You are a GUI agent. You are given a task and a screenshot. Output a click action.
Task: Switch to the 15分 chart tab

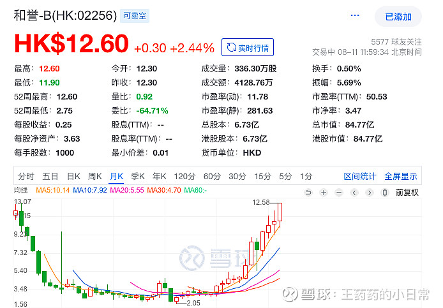(262, 177)
